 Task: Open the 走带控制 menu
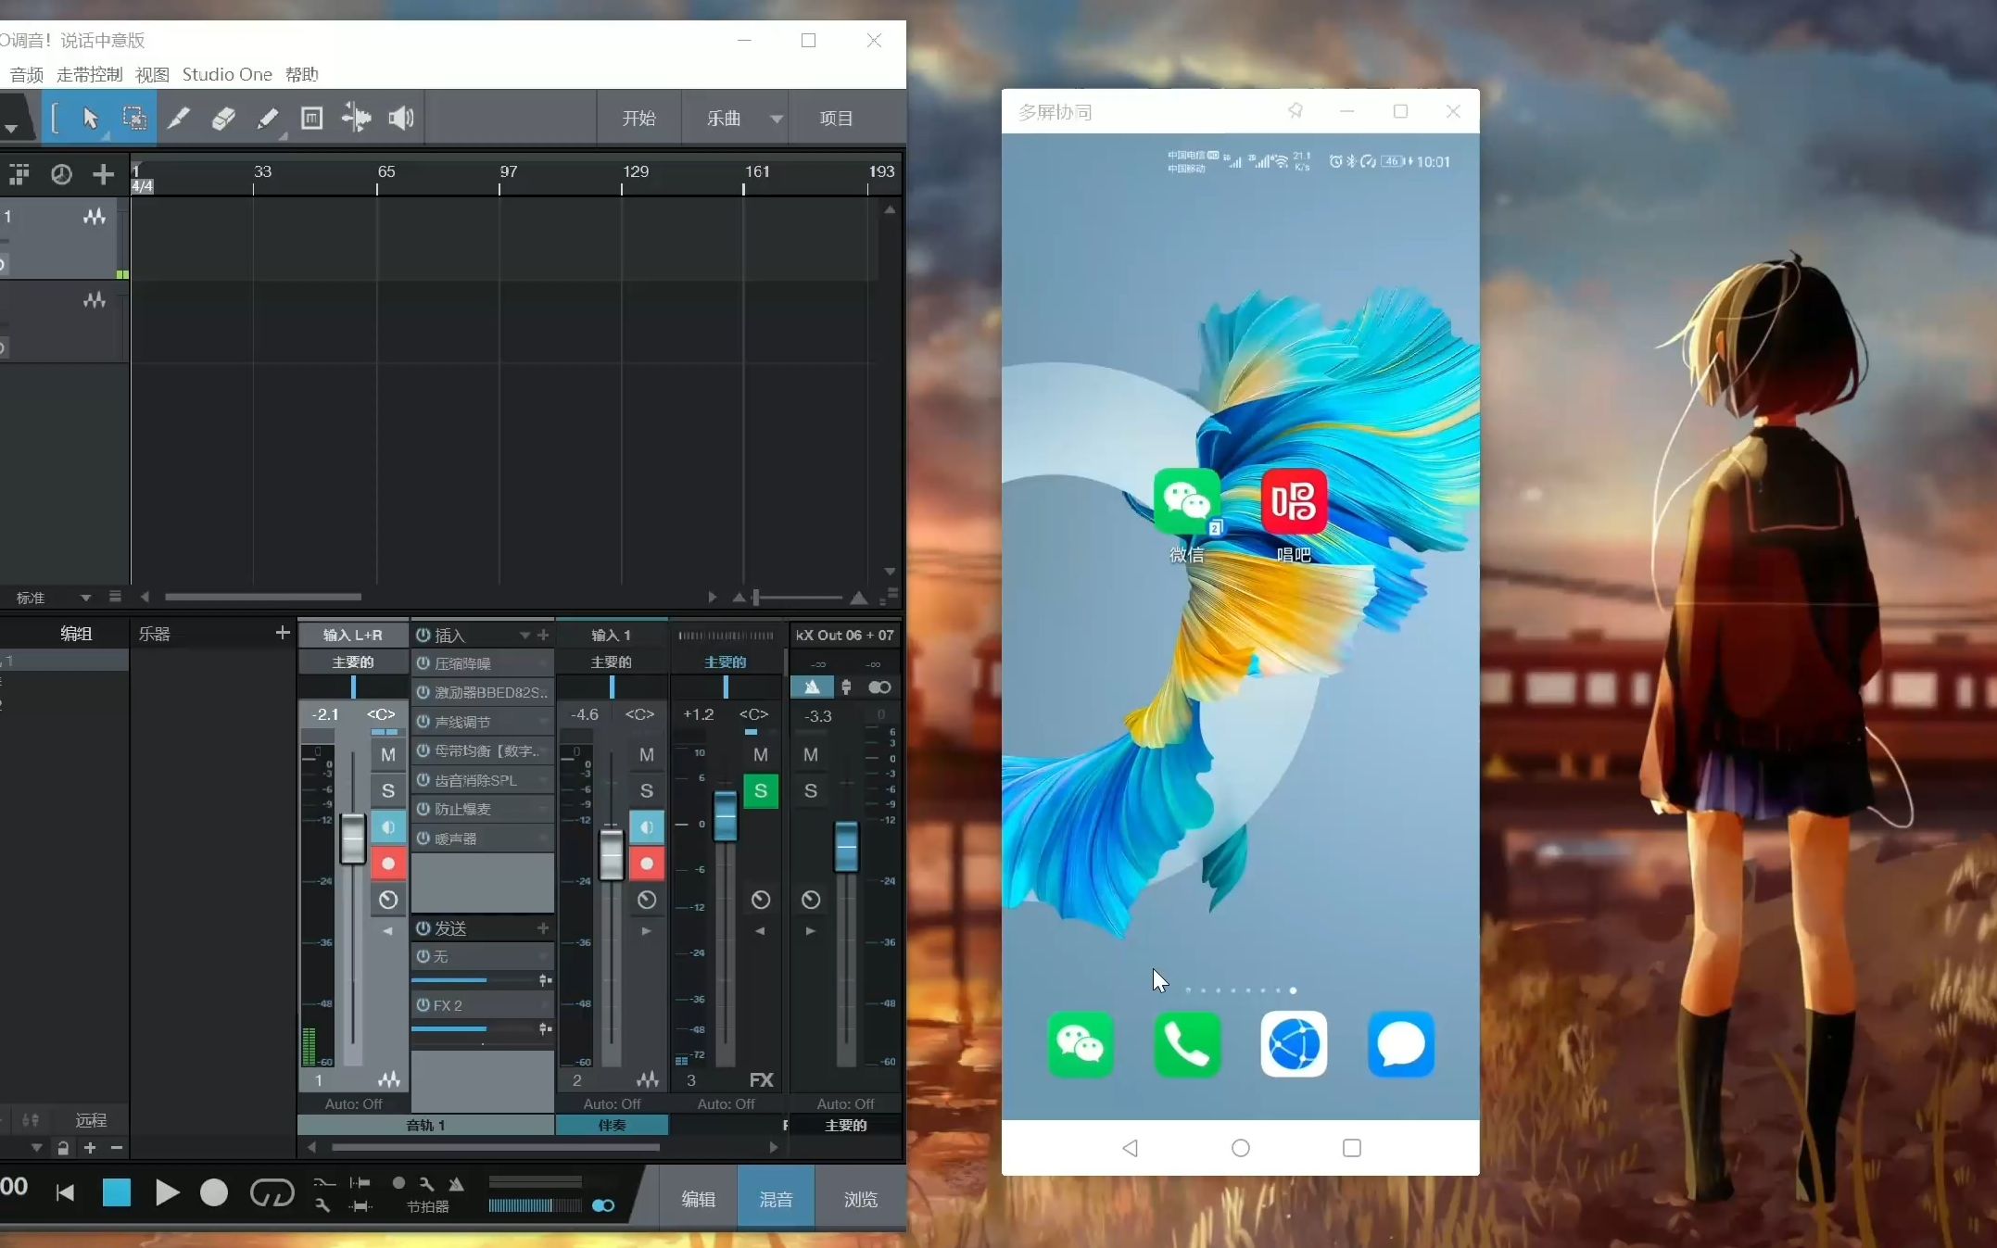click(89, 74)
